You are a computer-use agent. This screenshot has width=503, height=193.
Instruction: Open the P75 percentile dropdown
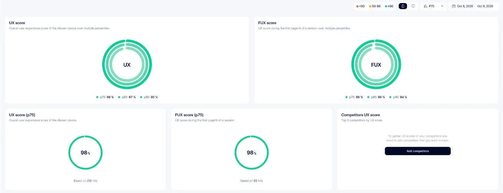[433, 6]
